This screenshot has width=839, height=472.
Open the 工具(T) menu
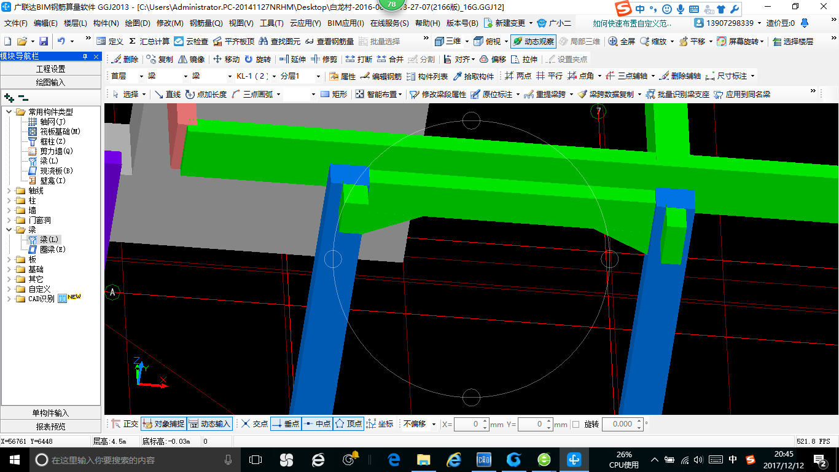(x=271, y=23)
